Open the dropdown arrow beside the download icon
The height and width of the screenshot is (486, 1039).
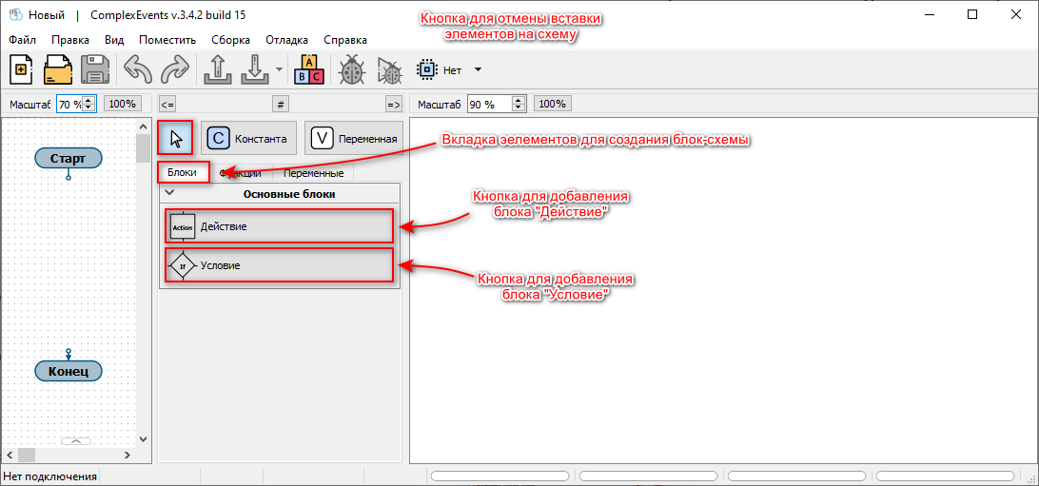(x=279, y=69)
